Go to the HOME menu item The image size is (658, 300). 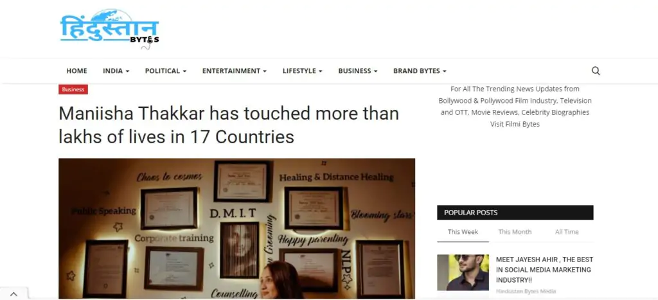[77, 71]
